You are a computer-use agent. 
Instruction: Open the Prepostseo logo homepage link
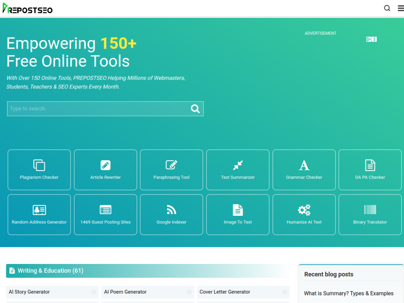(27, 9)
